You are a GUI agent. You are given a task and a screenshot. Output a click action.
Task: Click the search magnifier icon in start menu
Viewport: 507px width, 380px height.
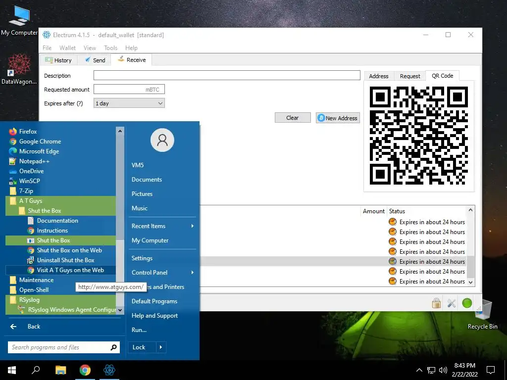click(x=113, y=347)
